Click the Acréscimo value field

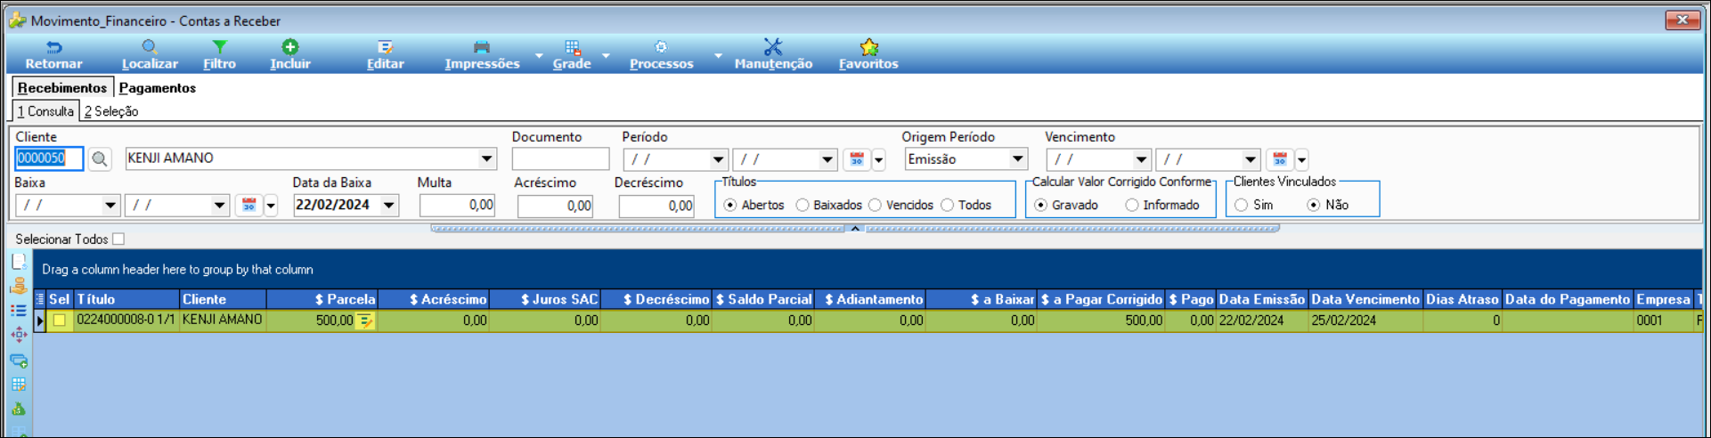click(x=555, y=206)
